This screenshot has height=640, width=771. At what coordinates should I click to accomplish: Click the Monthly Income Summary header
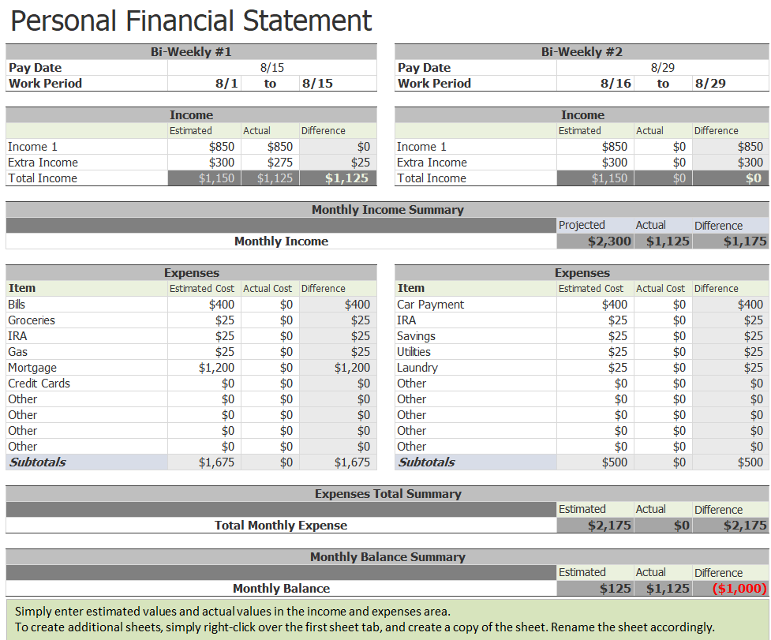[x=387, y=210]
